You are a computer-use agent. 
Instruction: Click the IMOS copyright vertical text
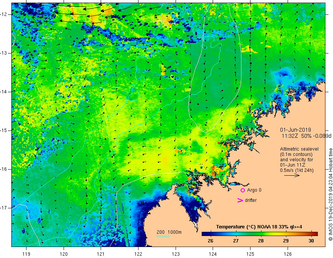330,195
